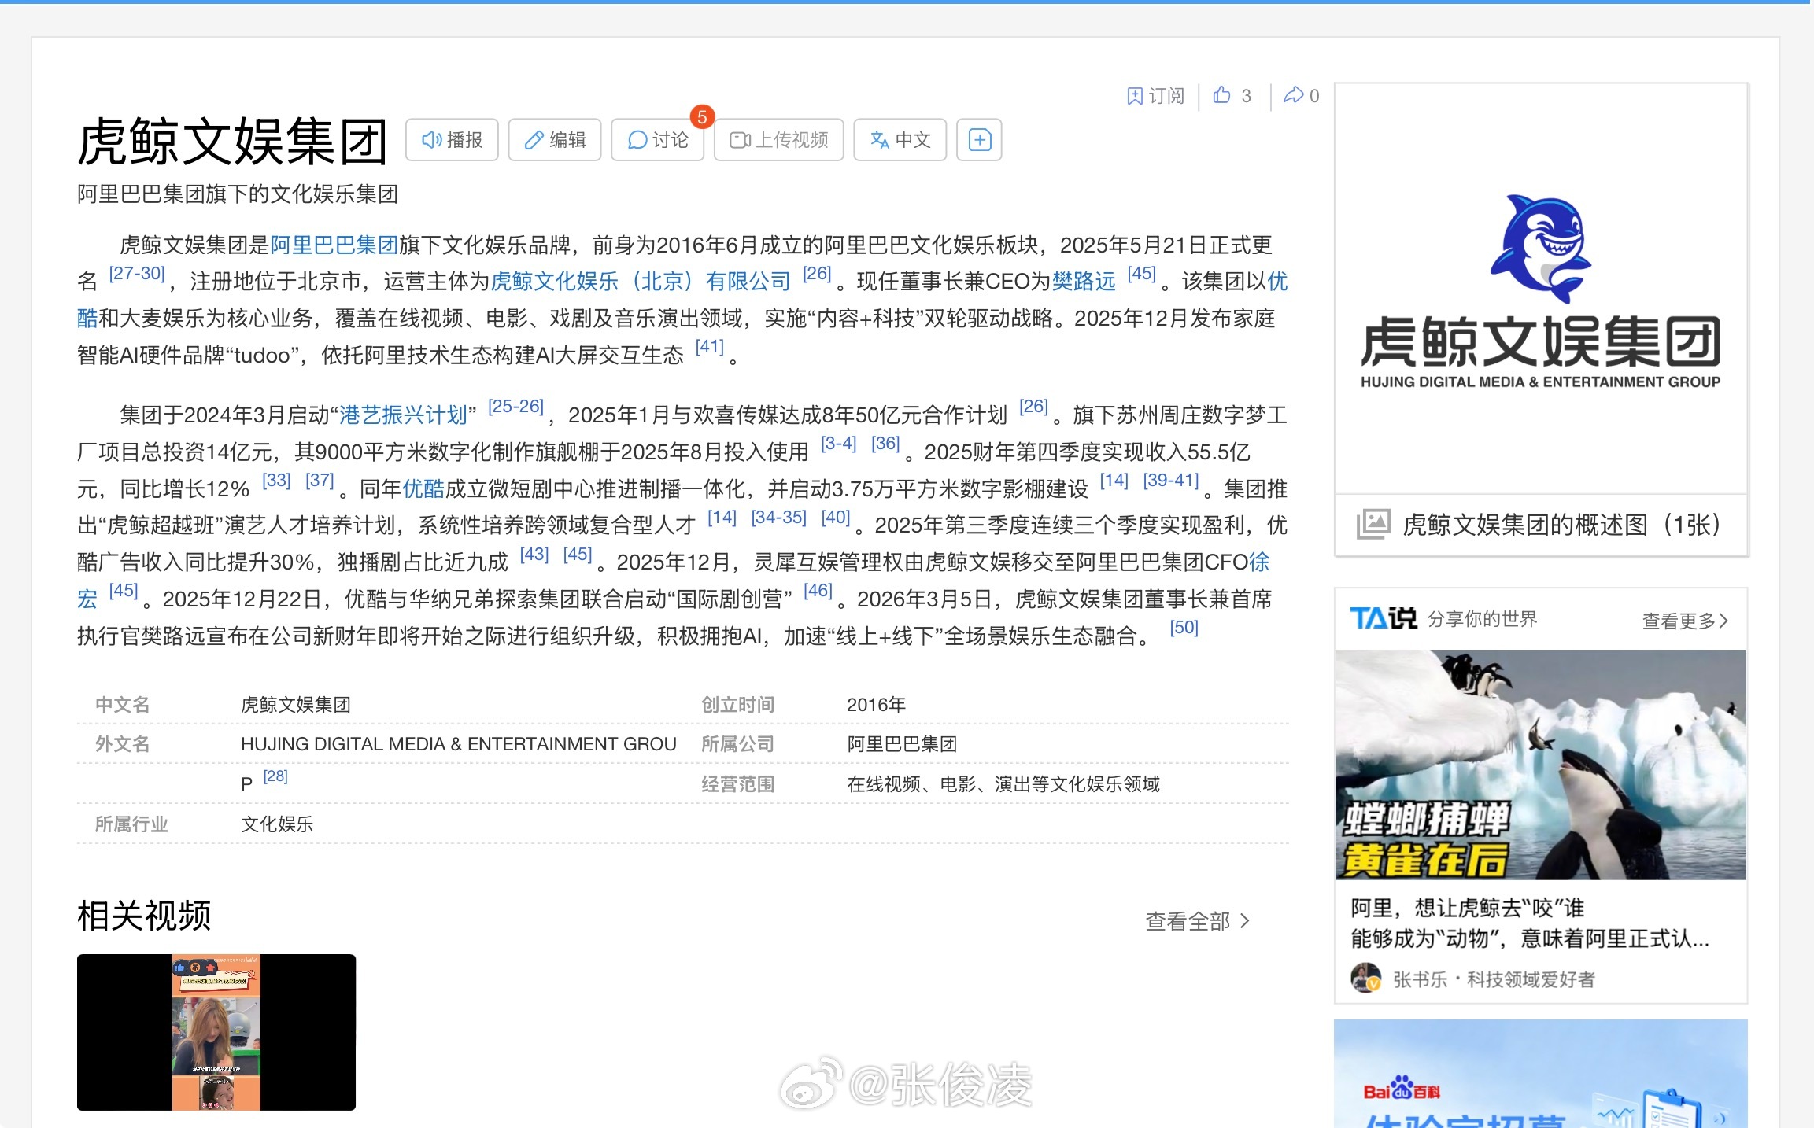Screen dimensions: 1814x1128
Task: Open the 优酷 link before 成立微短剧中心
Action: (x=423, y=489)
